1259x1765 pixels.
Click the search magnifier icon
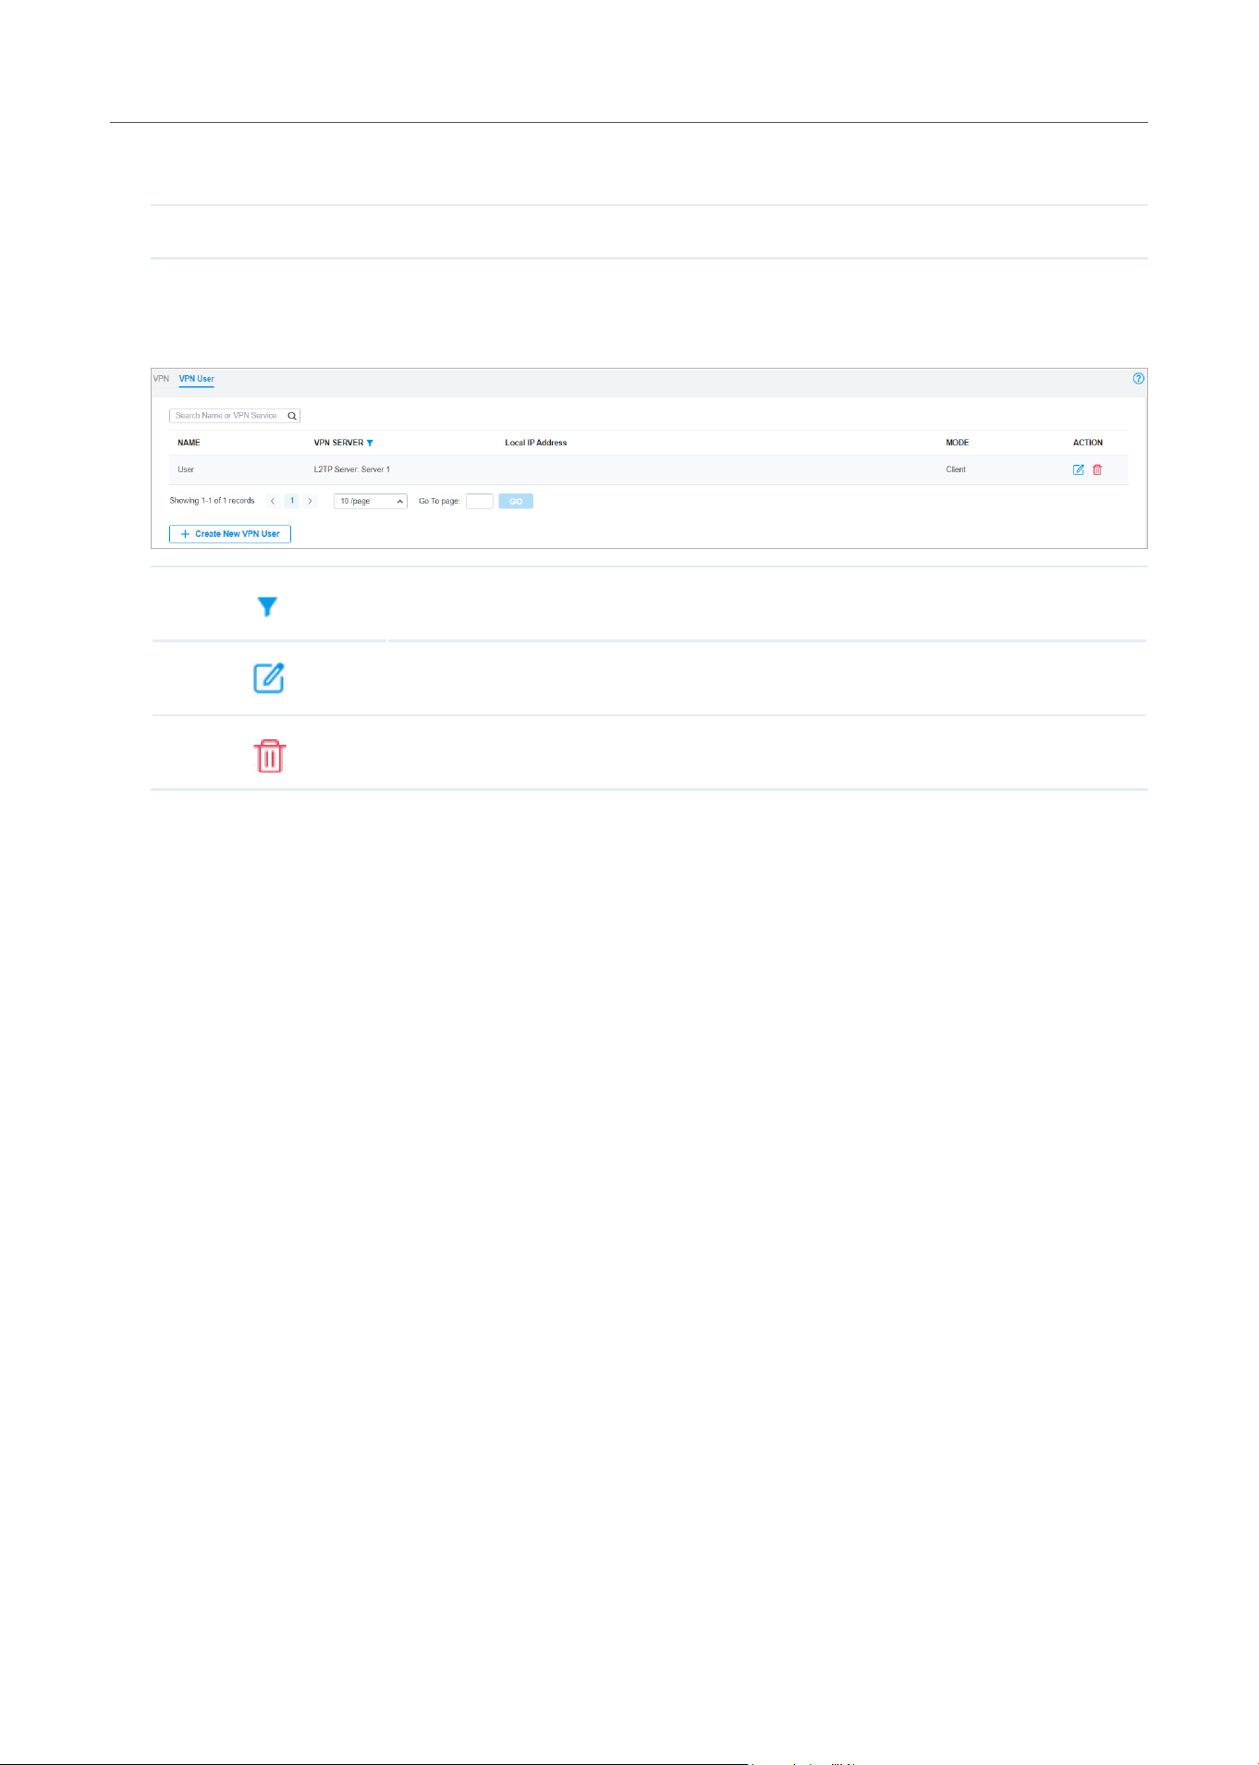pos(292,416)
